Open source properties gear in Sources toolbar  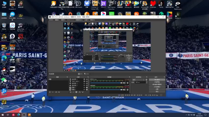(x=76, y=92)
